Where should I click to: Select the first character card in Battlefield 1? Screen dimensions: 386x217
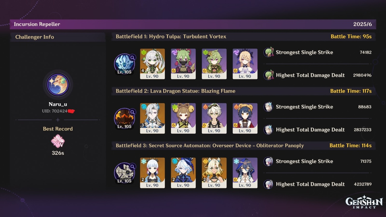coord(152,64)
